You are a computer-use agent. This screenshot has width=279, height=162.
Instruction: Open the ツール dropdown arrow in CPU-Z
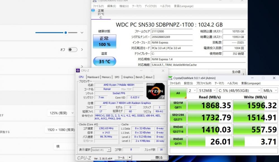130,158
